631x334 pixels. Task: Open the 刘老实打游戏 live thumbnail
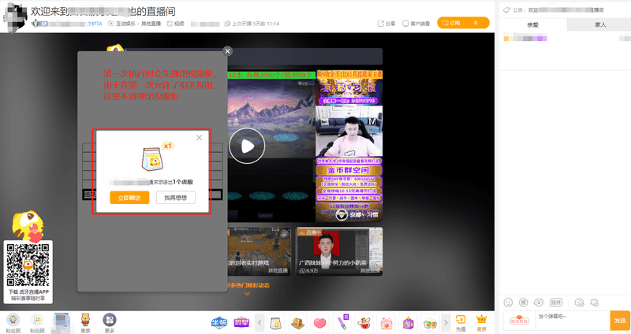tap(259, 251)
